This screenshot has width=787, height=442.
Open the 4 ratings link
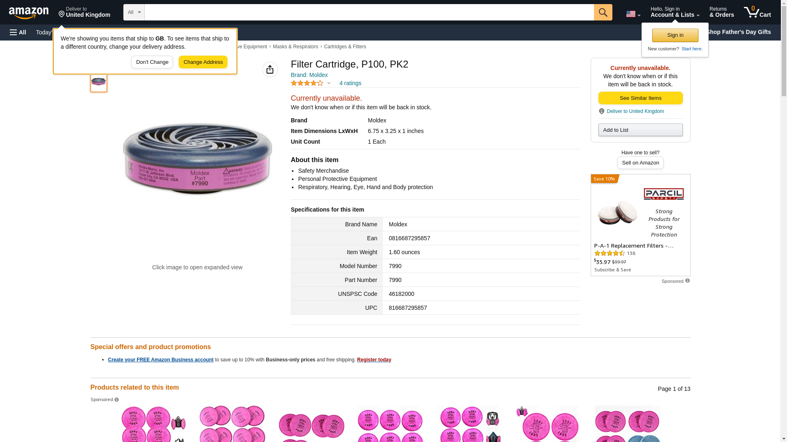coord(350,83)
